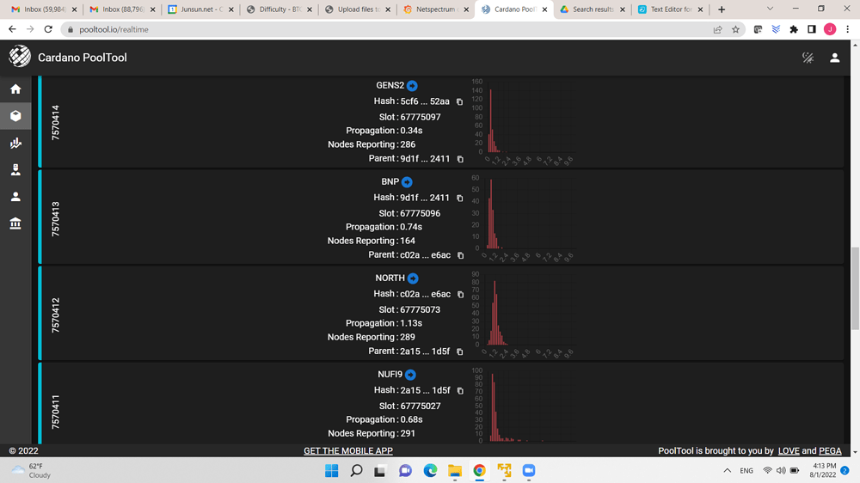The image size is (860, 483).
Task: Toggle the theme icon in header
Action: [808, 58]
